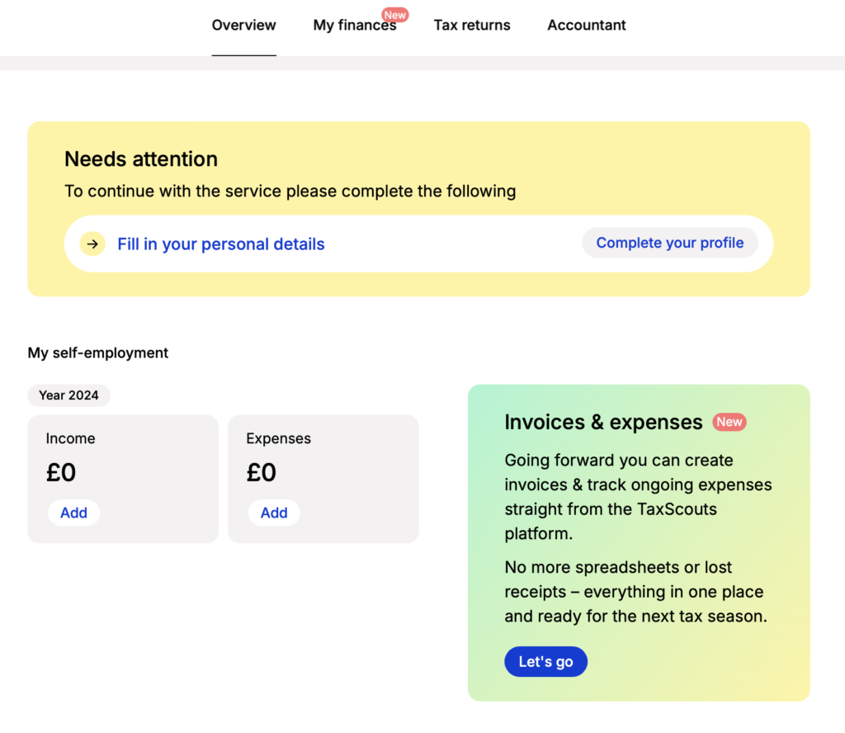Click the arrow icon beside personal details

[x=92, y=244]
